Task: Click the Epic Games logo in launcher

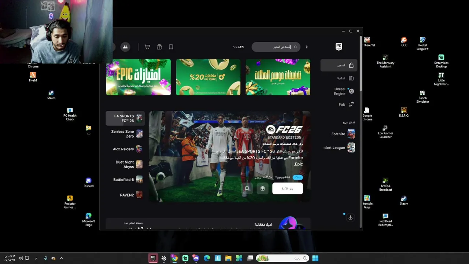Action: pyautogui.click(x=339, y=47)
